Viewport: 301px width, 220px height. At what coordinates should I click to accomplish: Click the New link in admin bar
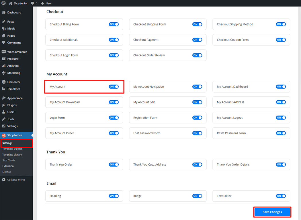48,3
